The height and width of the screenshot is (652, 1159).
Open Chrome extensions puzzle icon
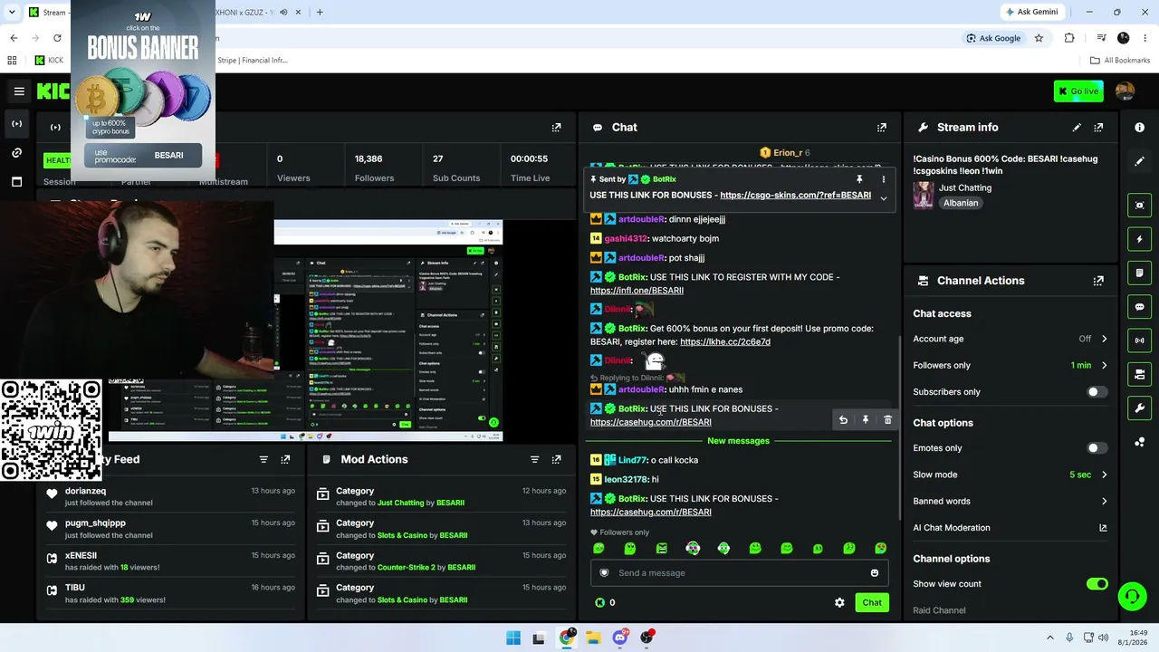pyautogui.click(x=1069, y=38)
